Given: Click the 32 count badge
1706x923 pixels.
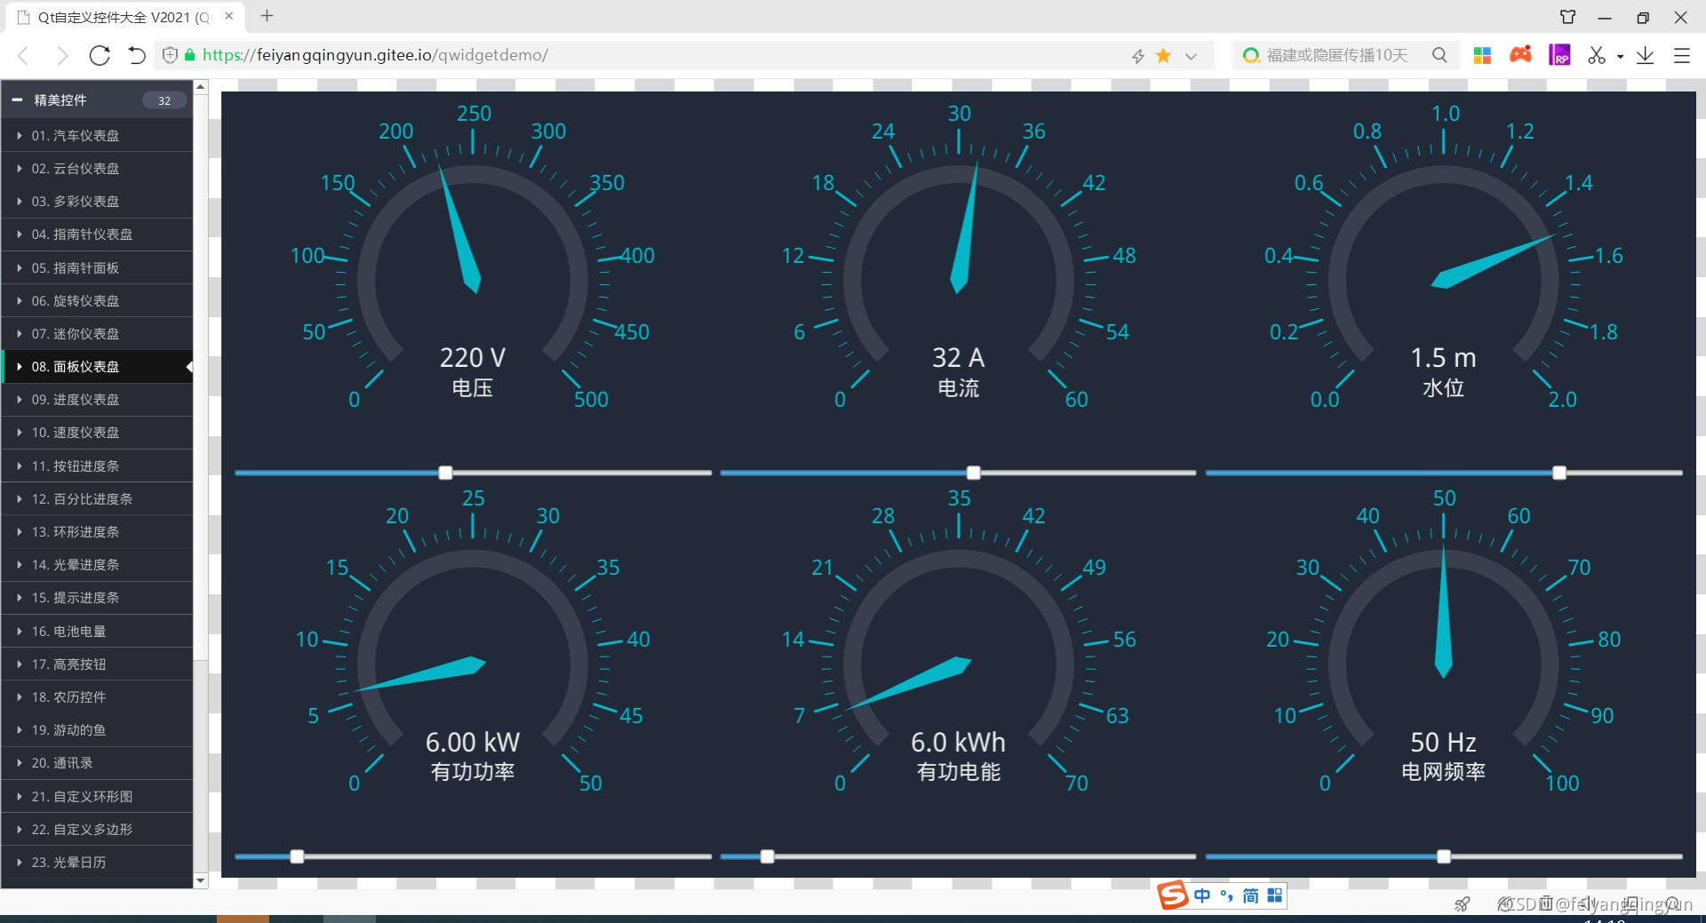Looking at the screenshot, I should [x=164, y=100].
